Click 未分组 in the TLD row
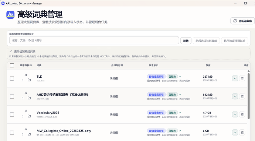255x141 pixels. (114, 78)
